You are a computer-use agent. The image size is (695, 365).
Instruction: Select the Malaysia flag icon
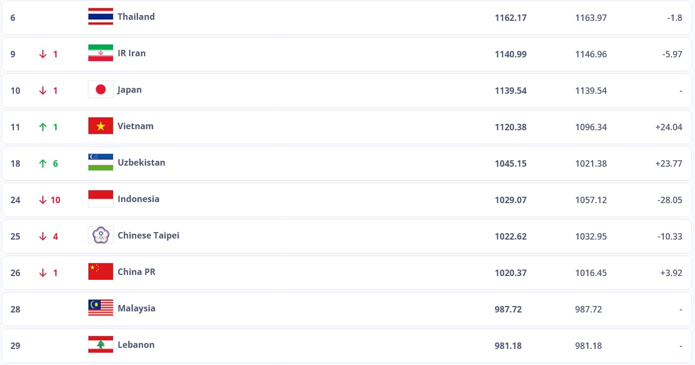click(x=100, y=308)
